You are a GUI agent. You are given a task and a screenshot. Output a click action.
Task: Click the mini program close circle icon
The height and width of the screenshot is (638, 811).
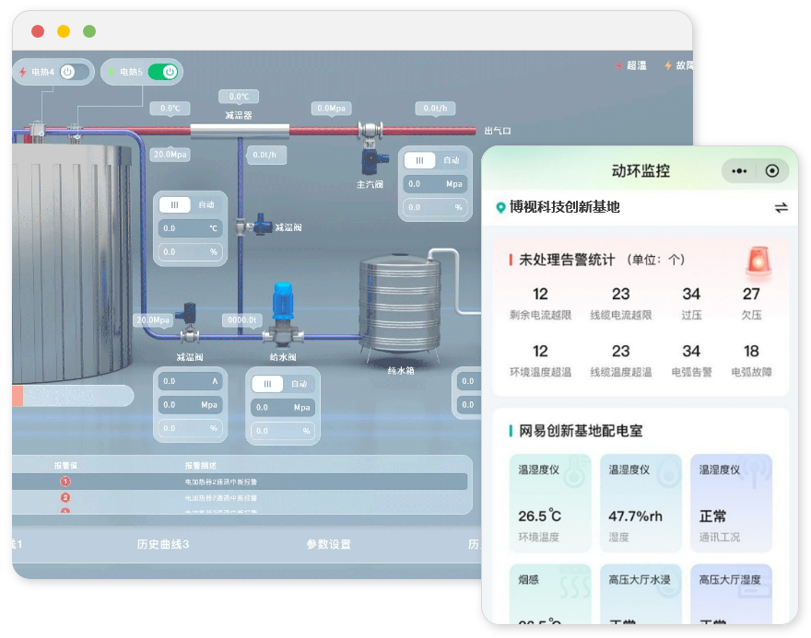[x=772, y=171]
